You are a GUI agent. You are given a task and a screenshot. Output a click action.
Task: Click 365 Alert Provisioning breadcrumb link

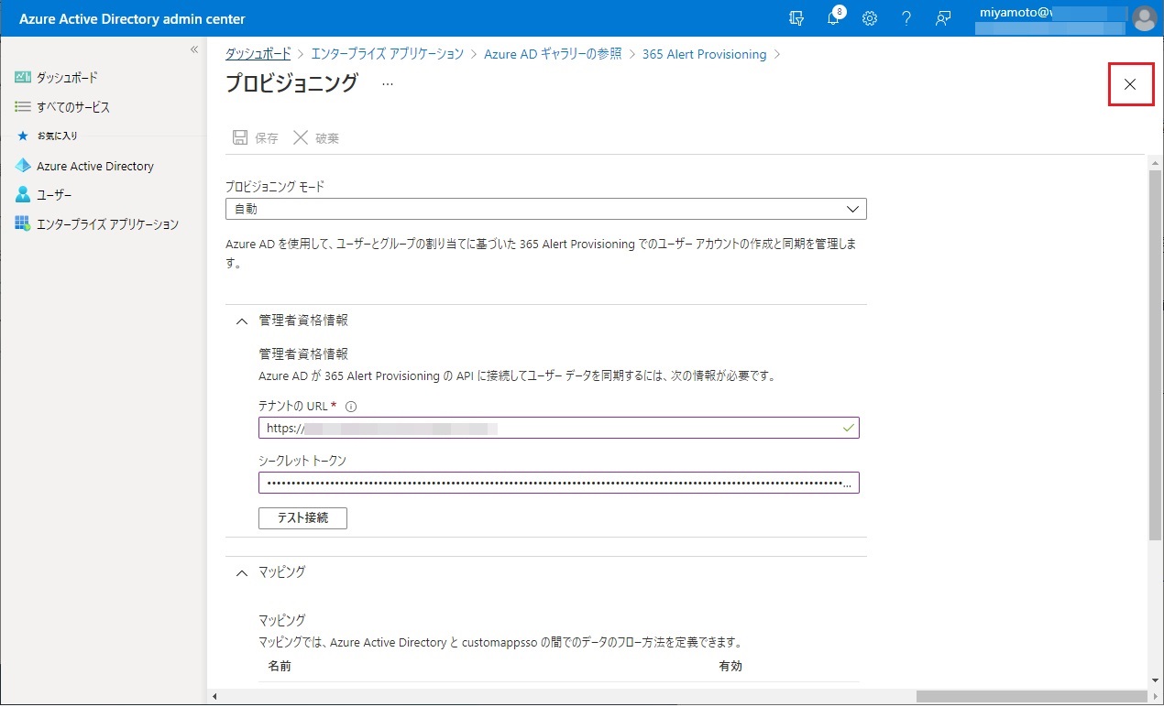click(704, 54)
